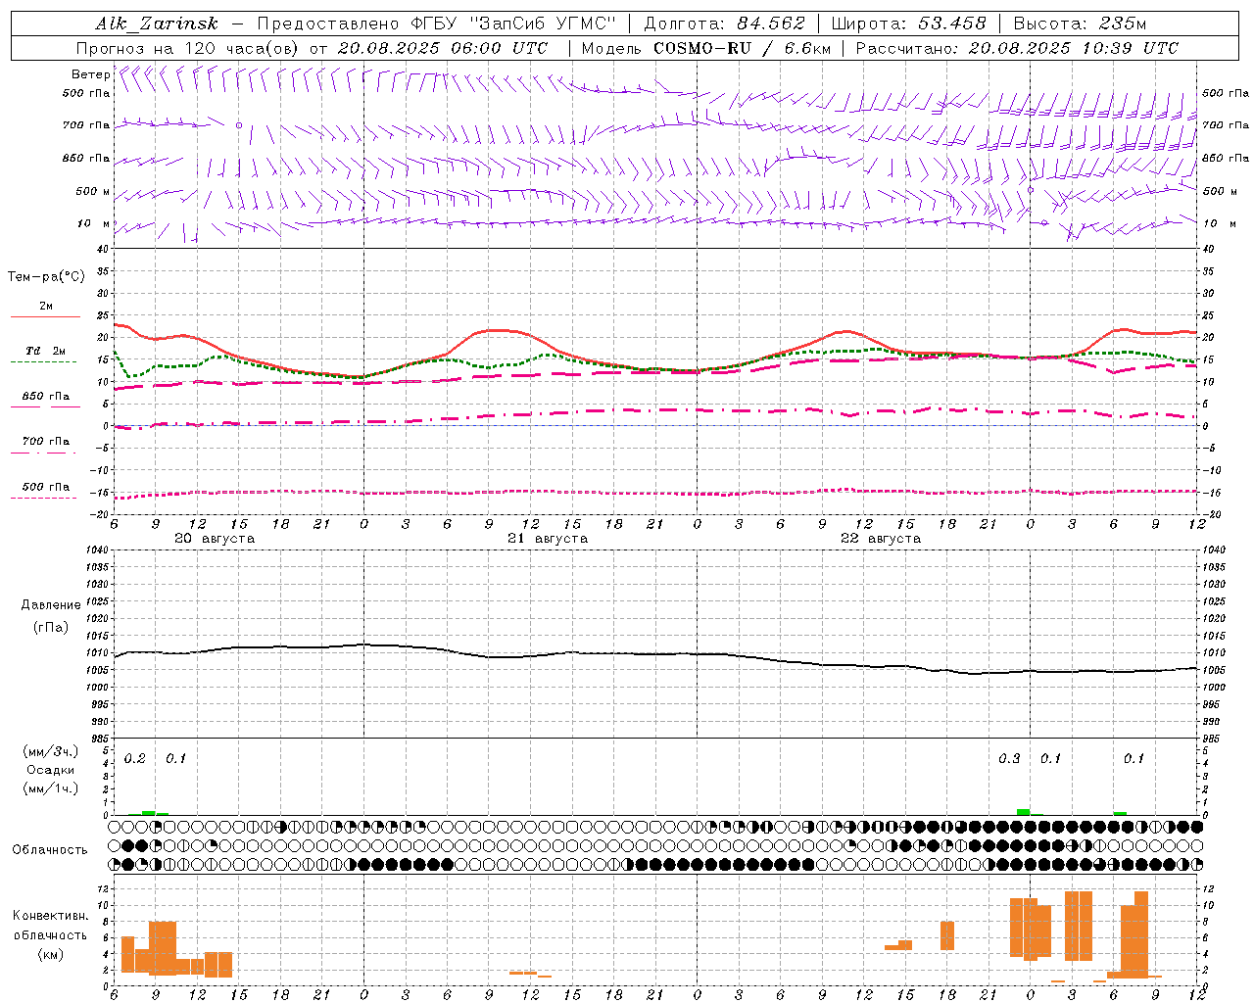Screen dimensions: 1254x1003
Task: Click the "Широта: 53.458" latitude value
Action: click(908, 24)
